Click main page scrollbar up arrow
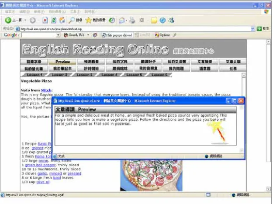The image size is (273, 204). [268, 41]
